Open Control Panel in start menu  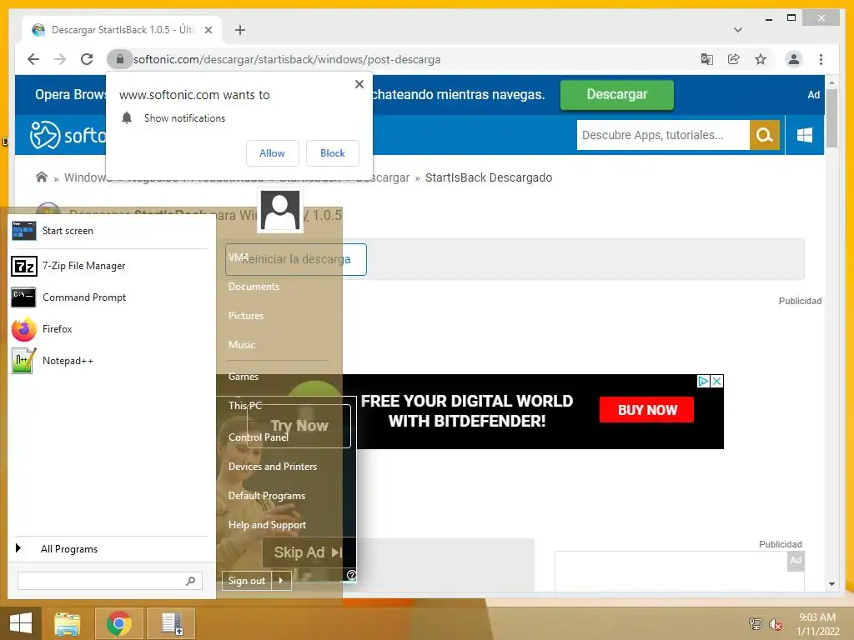[x=259, y=437]
